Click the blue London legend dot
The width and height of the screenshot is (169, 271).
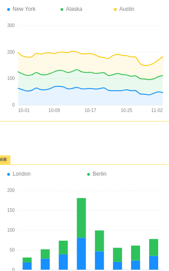(x=9, y=174)
